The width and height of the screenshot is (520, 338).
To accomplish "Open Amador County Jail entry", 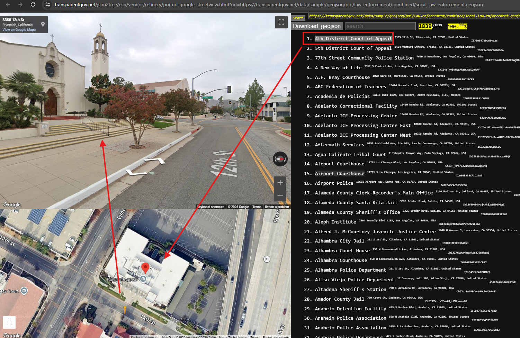I will tap(340, 299).
